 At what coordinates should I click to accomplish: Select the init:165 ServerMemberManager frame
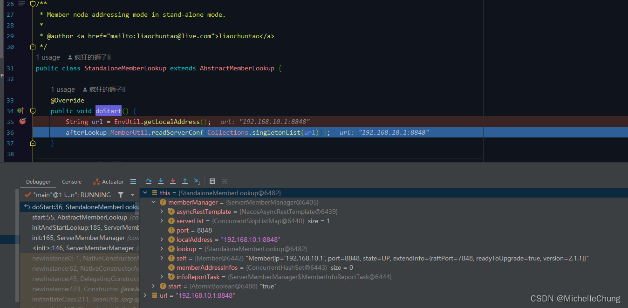point(80,238)
